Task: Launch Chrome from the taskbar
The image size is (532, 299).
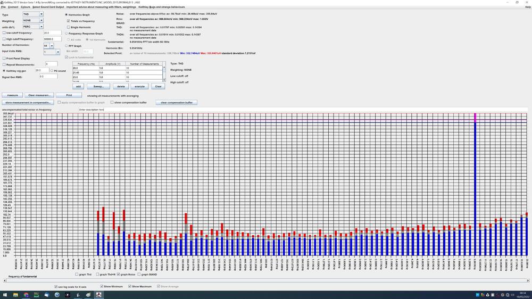Action: pos(27,295)
